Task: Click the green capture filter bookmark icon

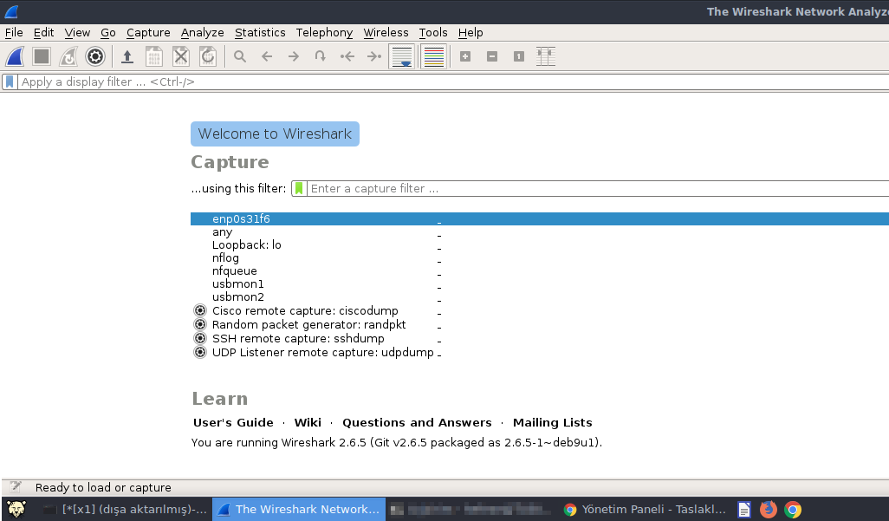Action: click(299, 188)
